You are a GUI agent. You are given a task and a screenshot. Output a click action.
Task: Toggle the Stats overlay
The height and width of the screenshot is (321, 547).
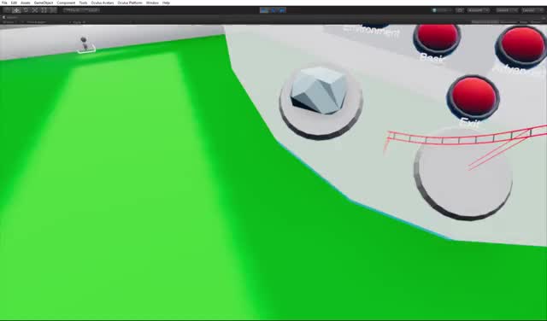tap(524, 22)
